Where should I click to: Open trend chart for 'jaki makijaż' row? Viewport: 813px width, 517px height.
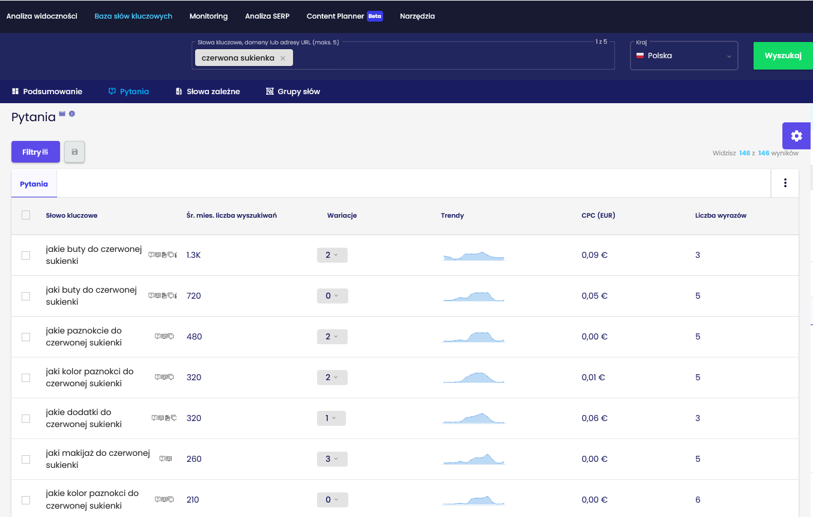[474, 459]
